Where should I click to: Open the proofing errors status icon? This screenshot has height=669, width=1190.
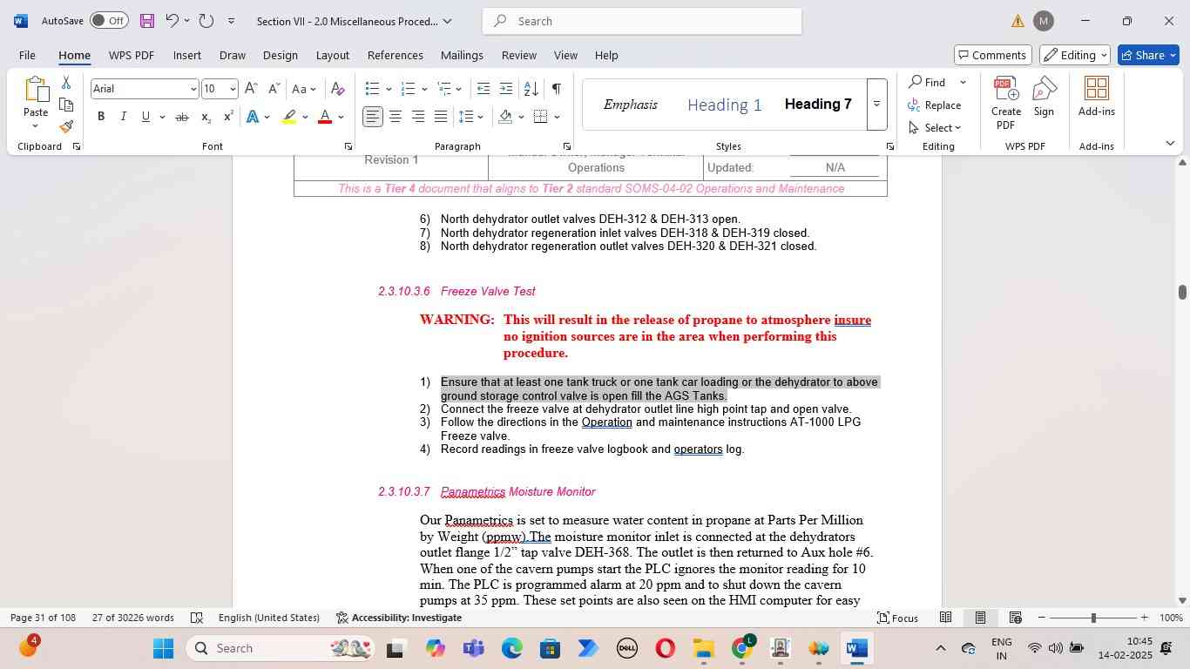pyautogui.click(x=197, y=618)
